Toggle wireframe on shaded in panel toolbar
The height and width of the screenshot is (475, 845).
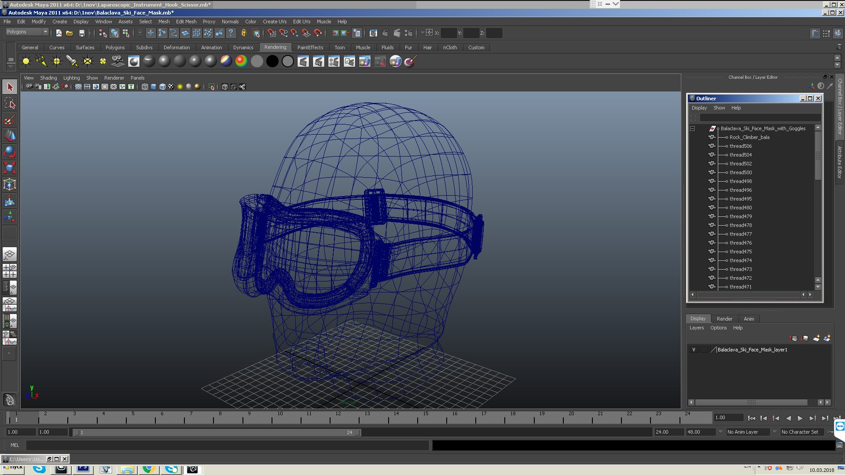coord(162,87)
